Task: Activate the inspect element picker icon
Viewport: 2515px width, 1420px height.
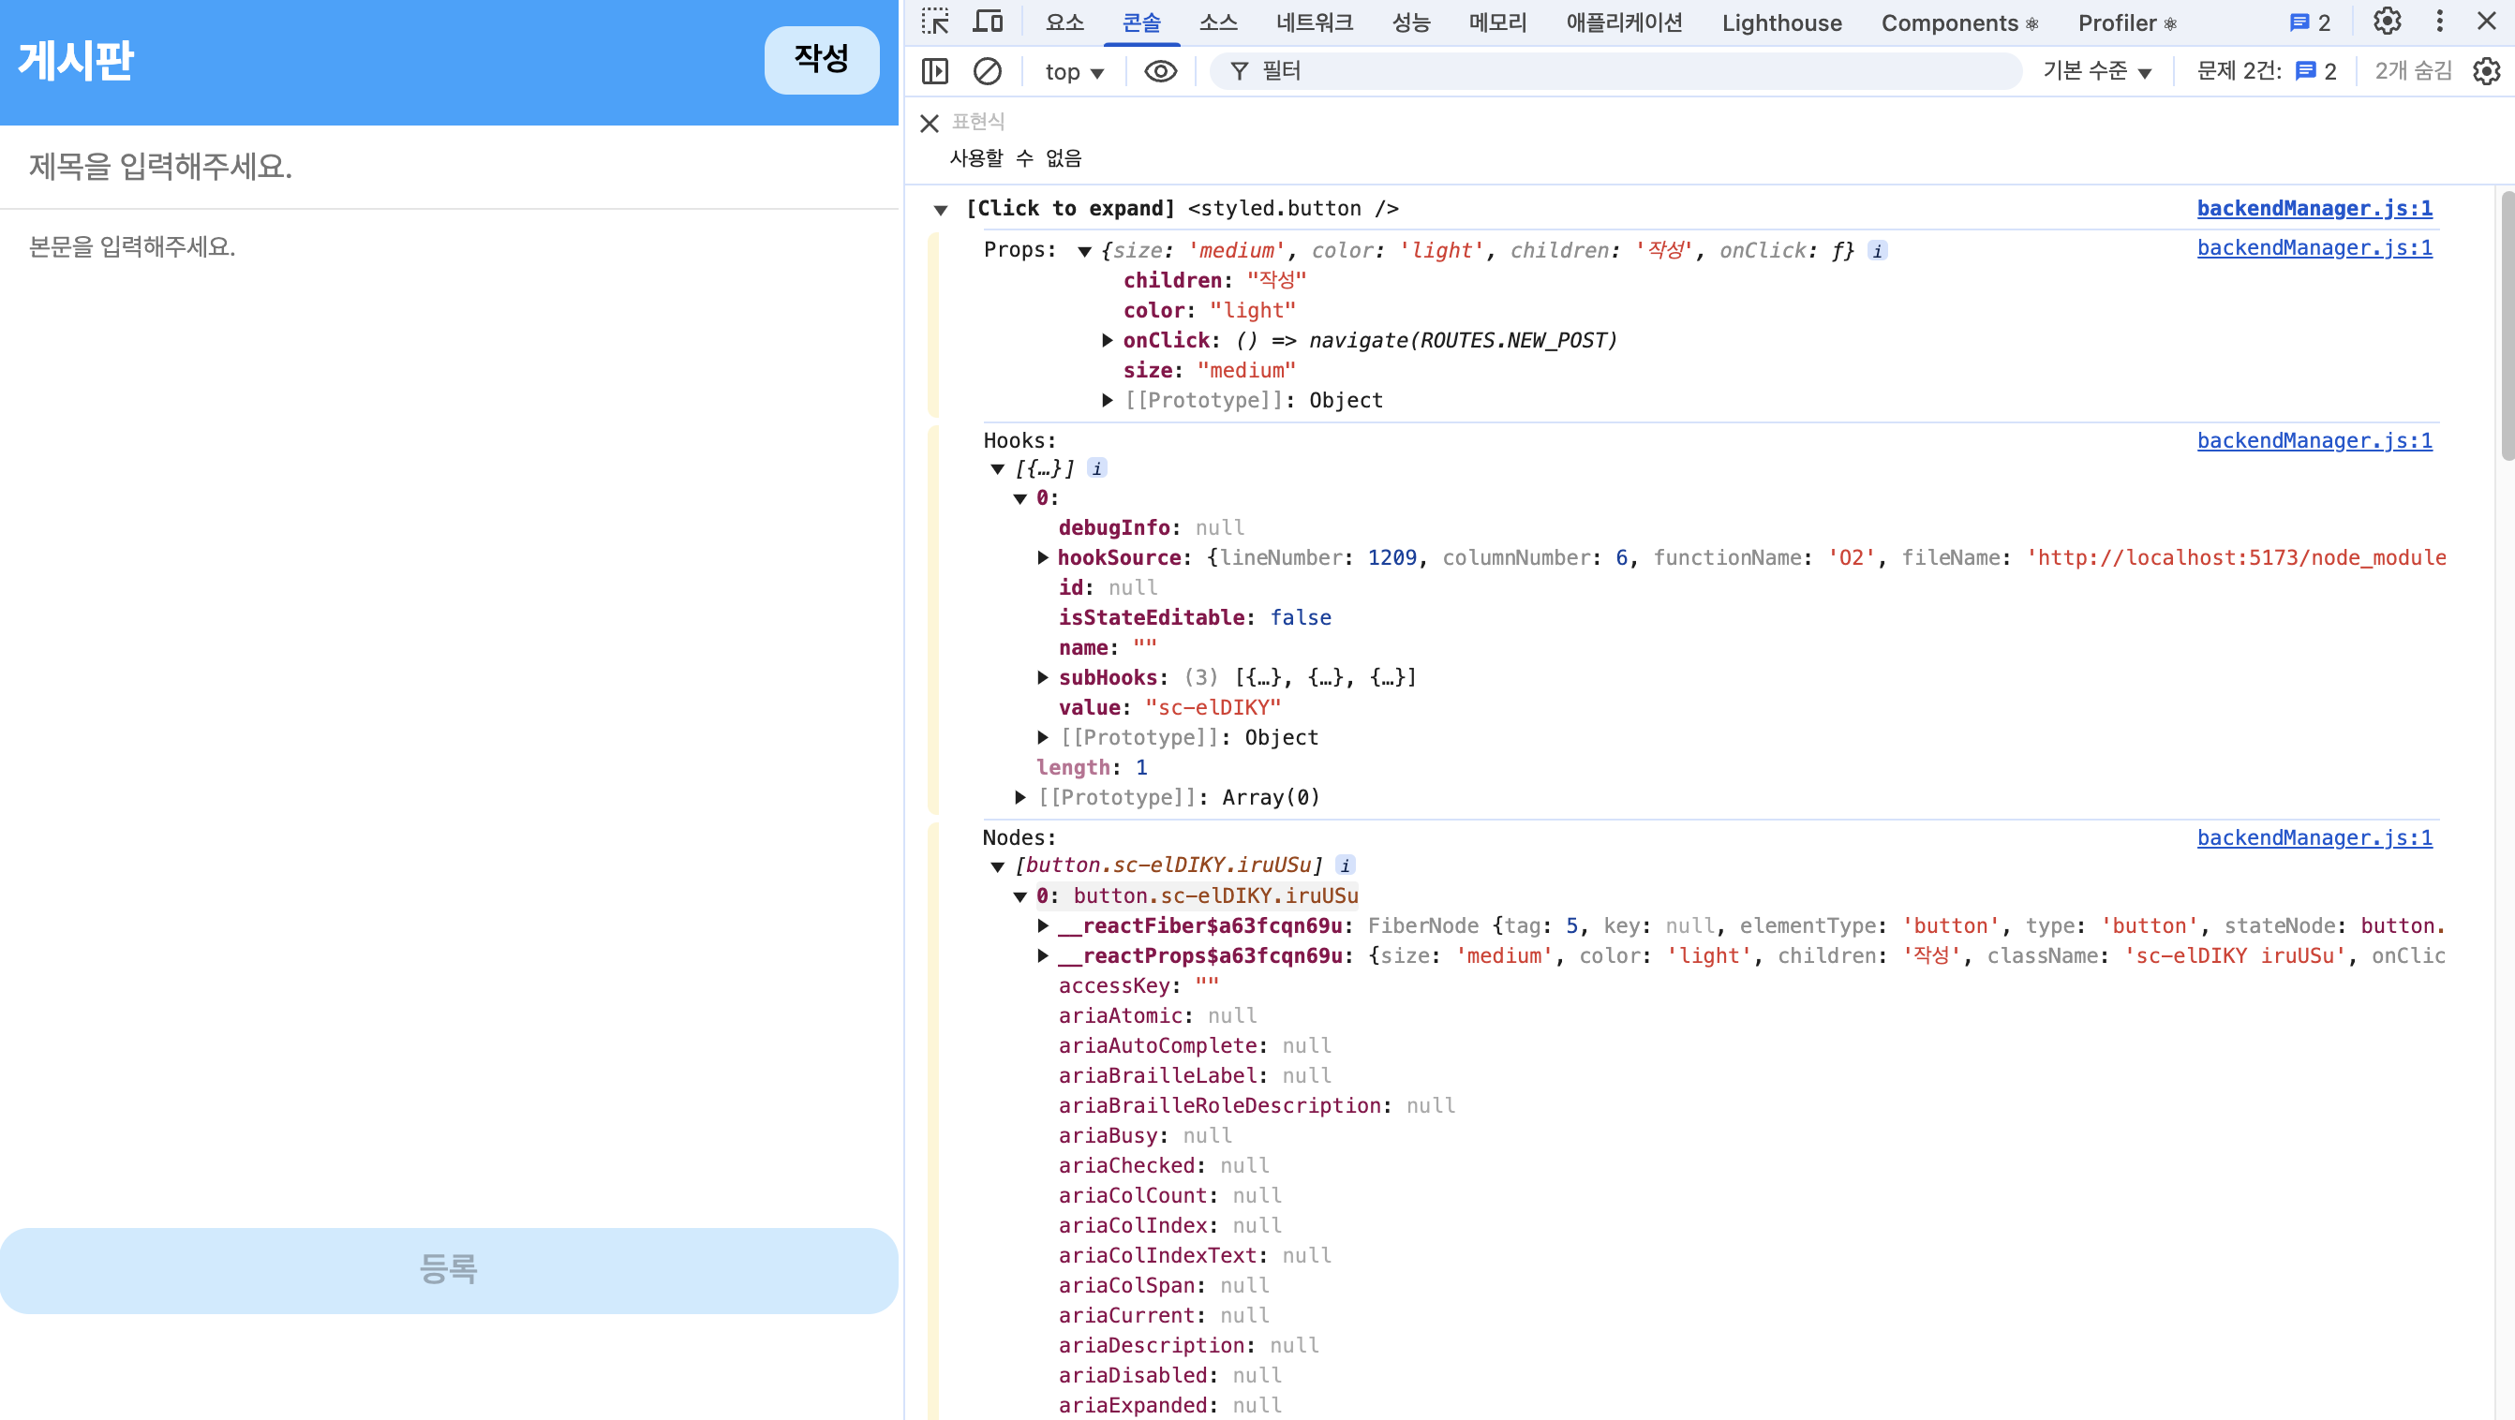Action: (934, 22)
